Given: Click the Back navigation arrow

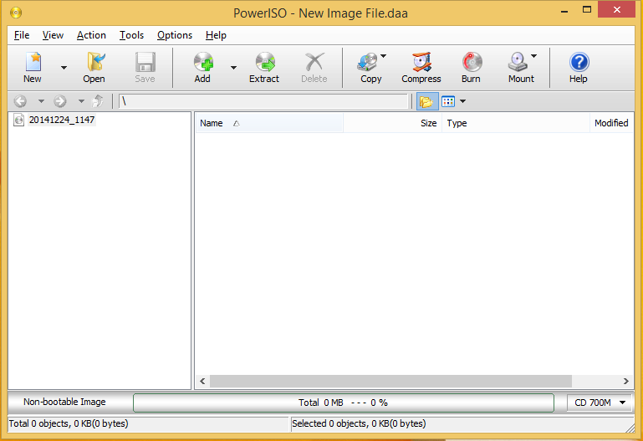Looking at the screenshot, I should pyautogui.click(x=21, y=101).
